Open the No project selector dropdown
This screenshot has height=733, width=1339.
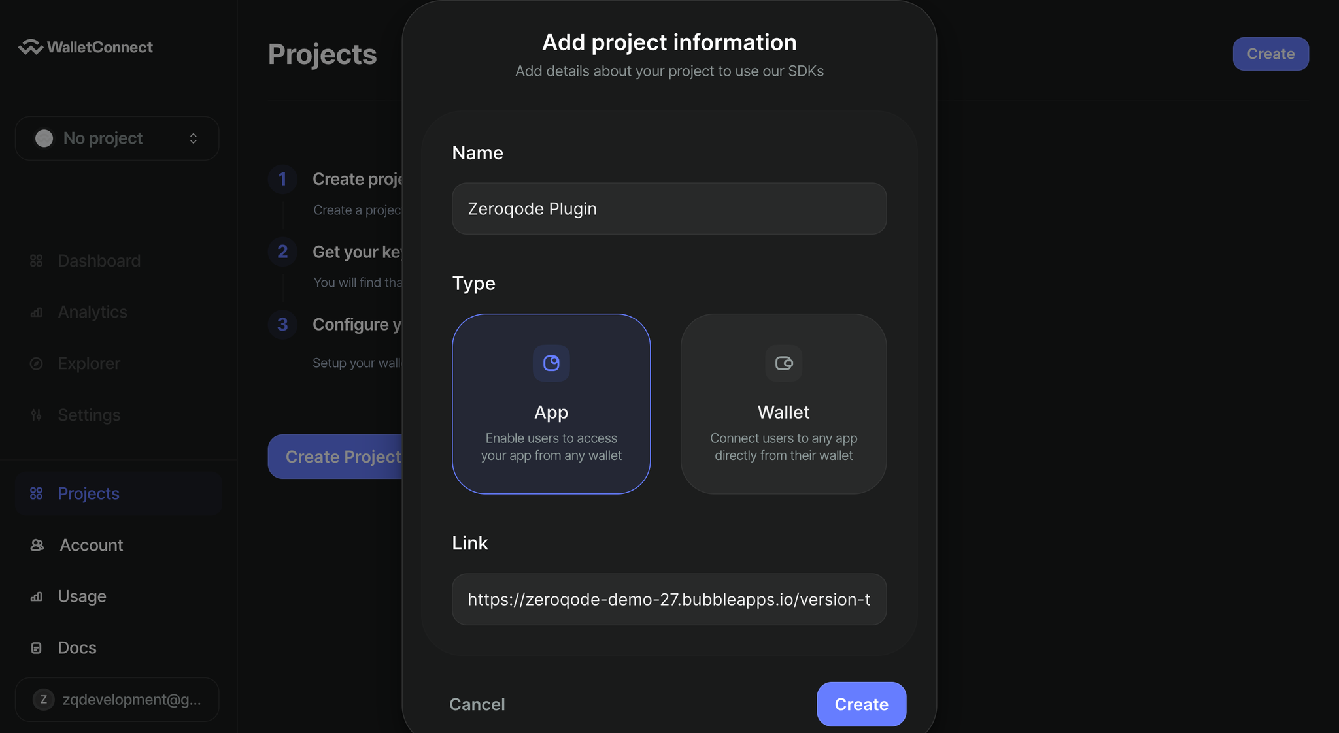coord(117,138)
